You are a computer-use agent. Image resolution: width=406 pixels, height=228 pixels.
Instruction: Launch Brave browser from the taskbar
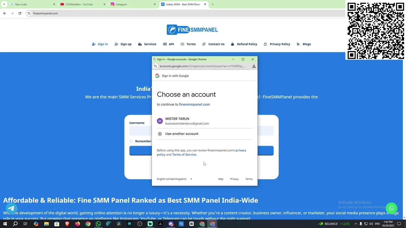click(x=67, y=224)
